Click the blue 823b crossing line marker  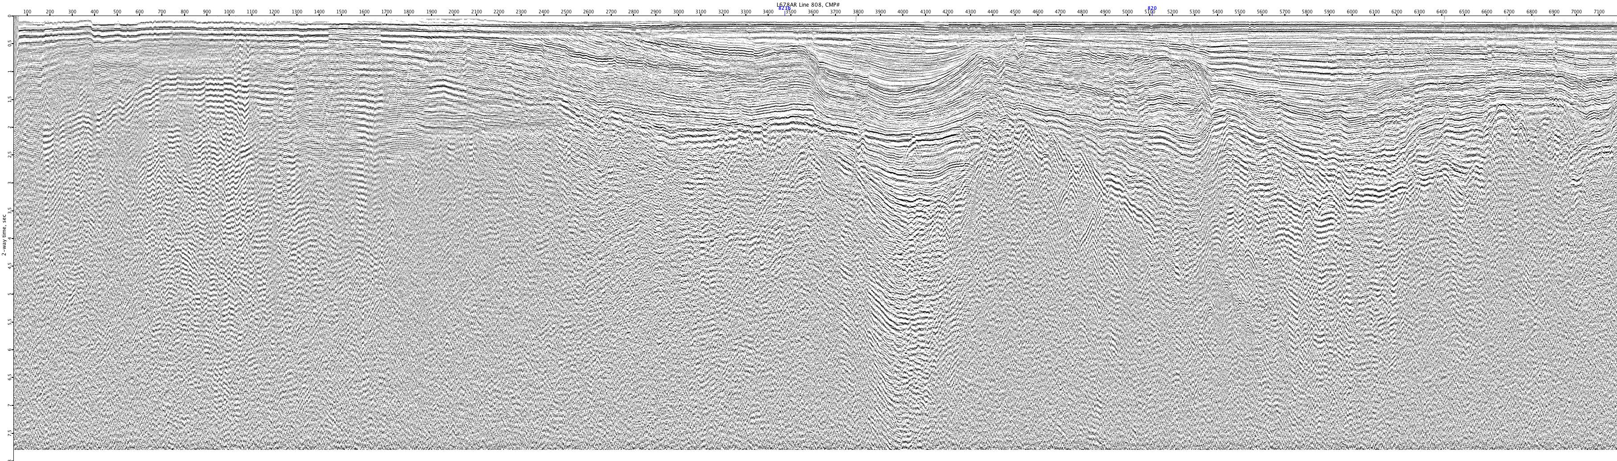pos(784,8)
